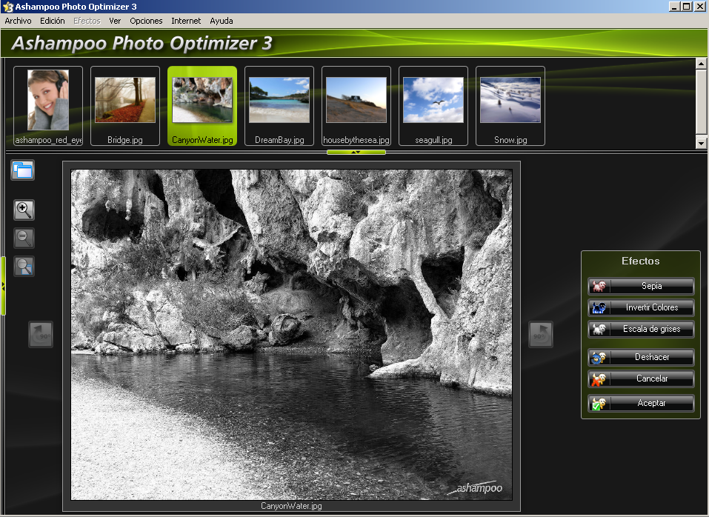Select the Snow.jpg thumbnail

(x=510, y=106)
